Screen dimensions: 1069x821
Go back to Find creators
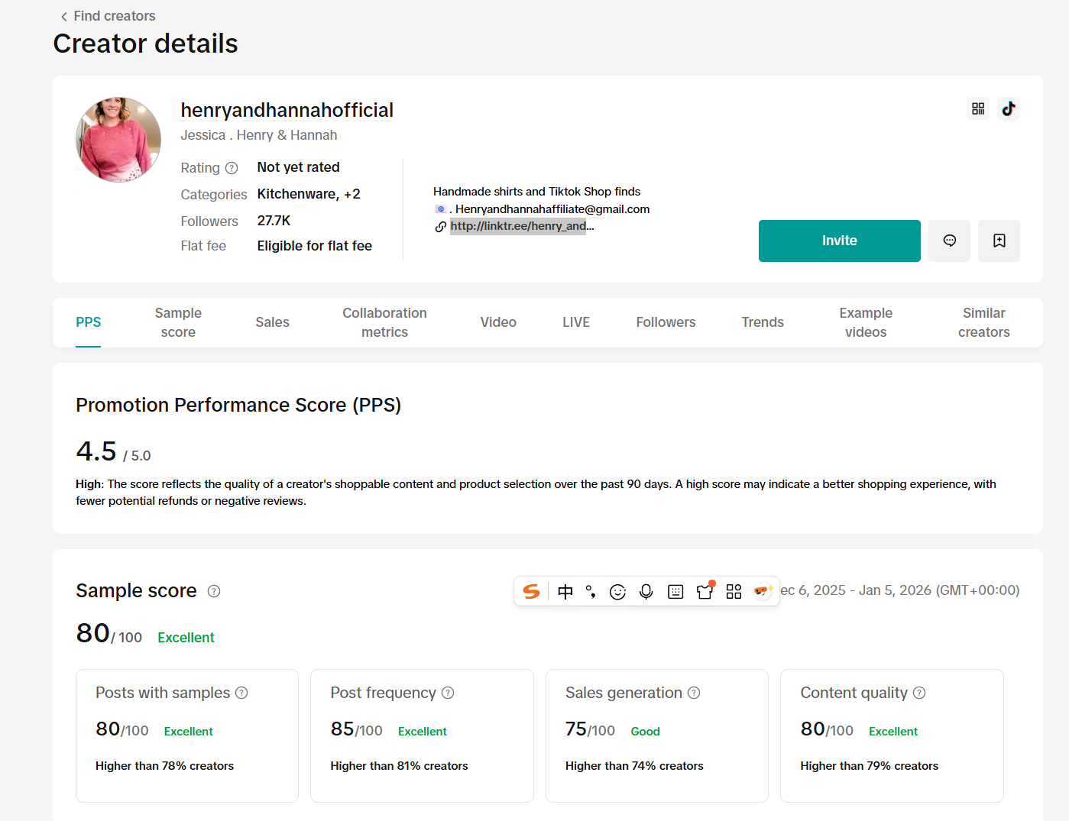108,16
